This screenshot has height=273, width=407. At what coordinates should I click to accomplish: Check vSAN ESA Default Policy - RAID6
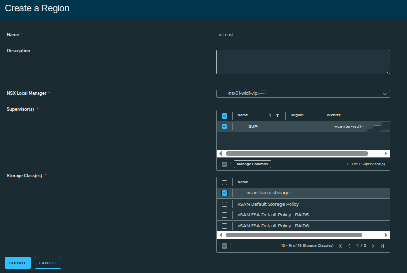pyautogui.click(x=225, y=226)
